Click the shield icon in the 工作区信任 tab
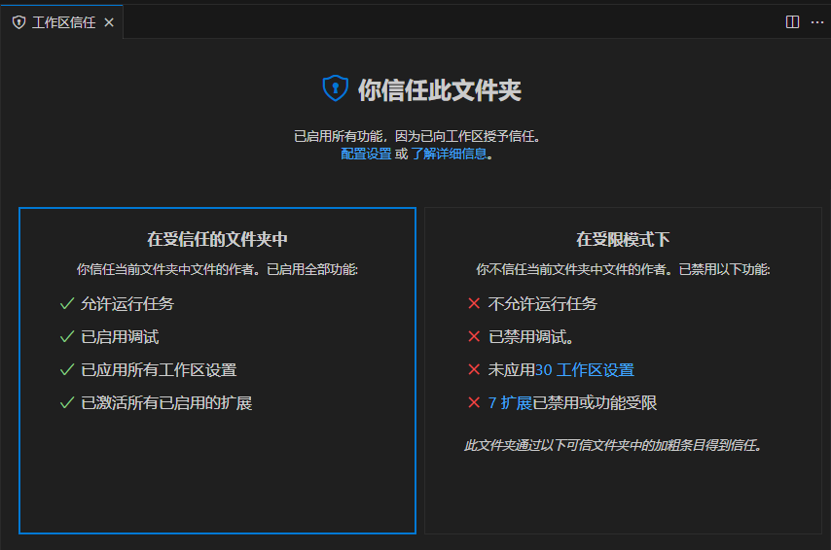The height and width of the screenshot is (550, 831). [18, 22]
